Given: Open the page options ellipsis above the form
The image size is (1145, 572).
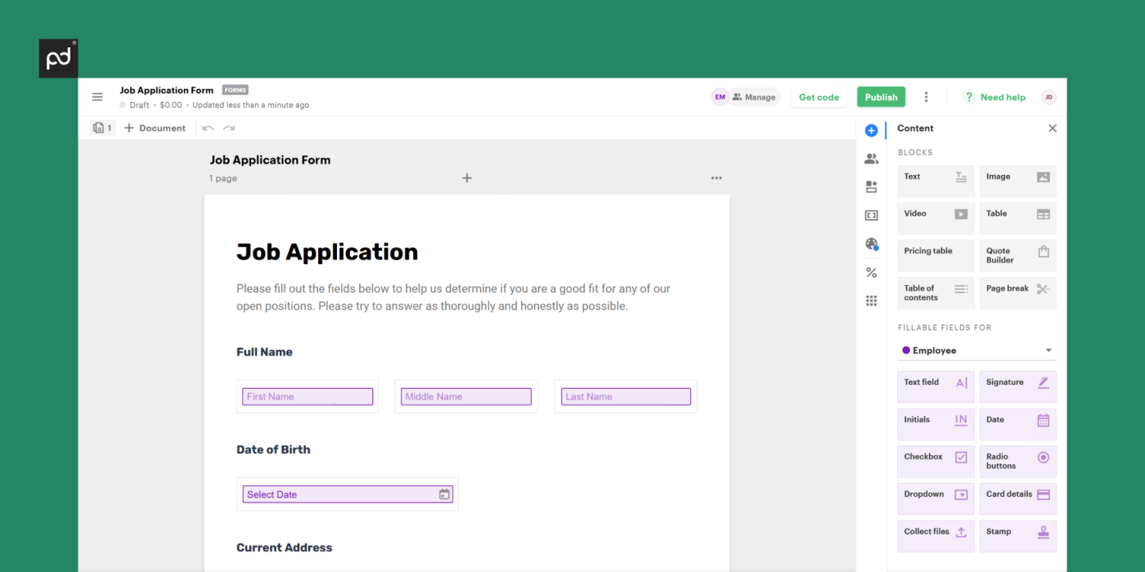Looking at the screenshot, I should point(716,177).
